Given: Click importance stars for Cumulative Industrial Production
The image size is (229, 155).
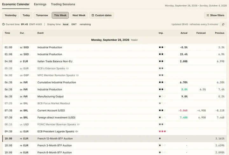Looking at the screenshot, I should pos(162,82).
